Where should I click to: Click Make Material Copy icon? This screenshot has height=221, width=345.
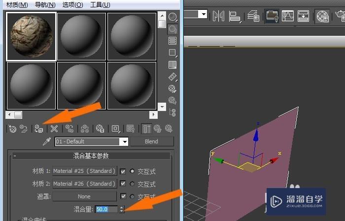coord(69,129)
